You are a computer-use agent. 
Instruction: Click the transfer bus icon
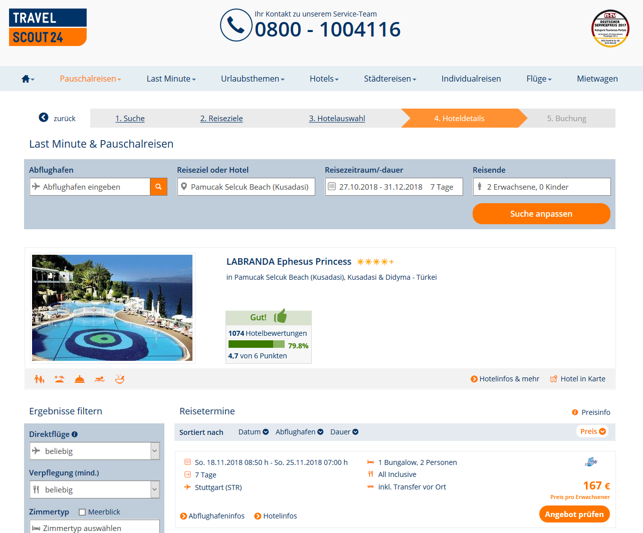[370, 486]
